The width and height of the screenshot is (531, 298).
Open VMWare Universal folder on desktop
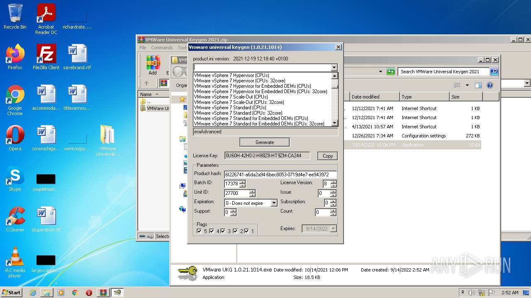pyautogui.click(x=108, y=141)
